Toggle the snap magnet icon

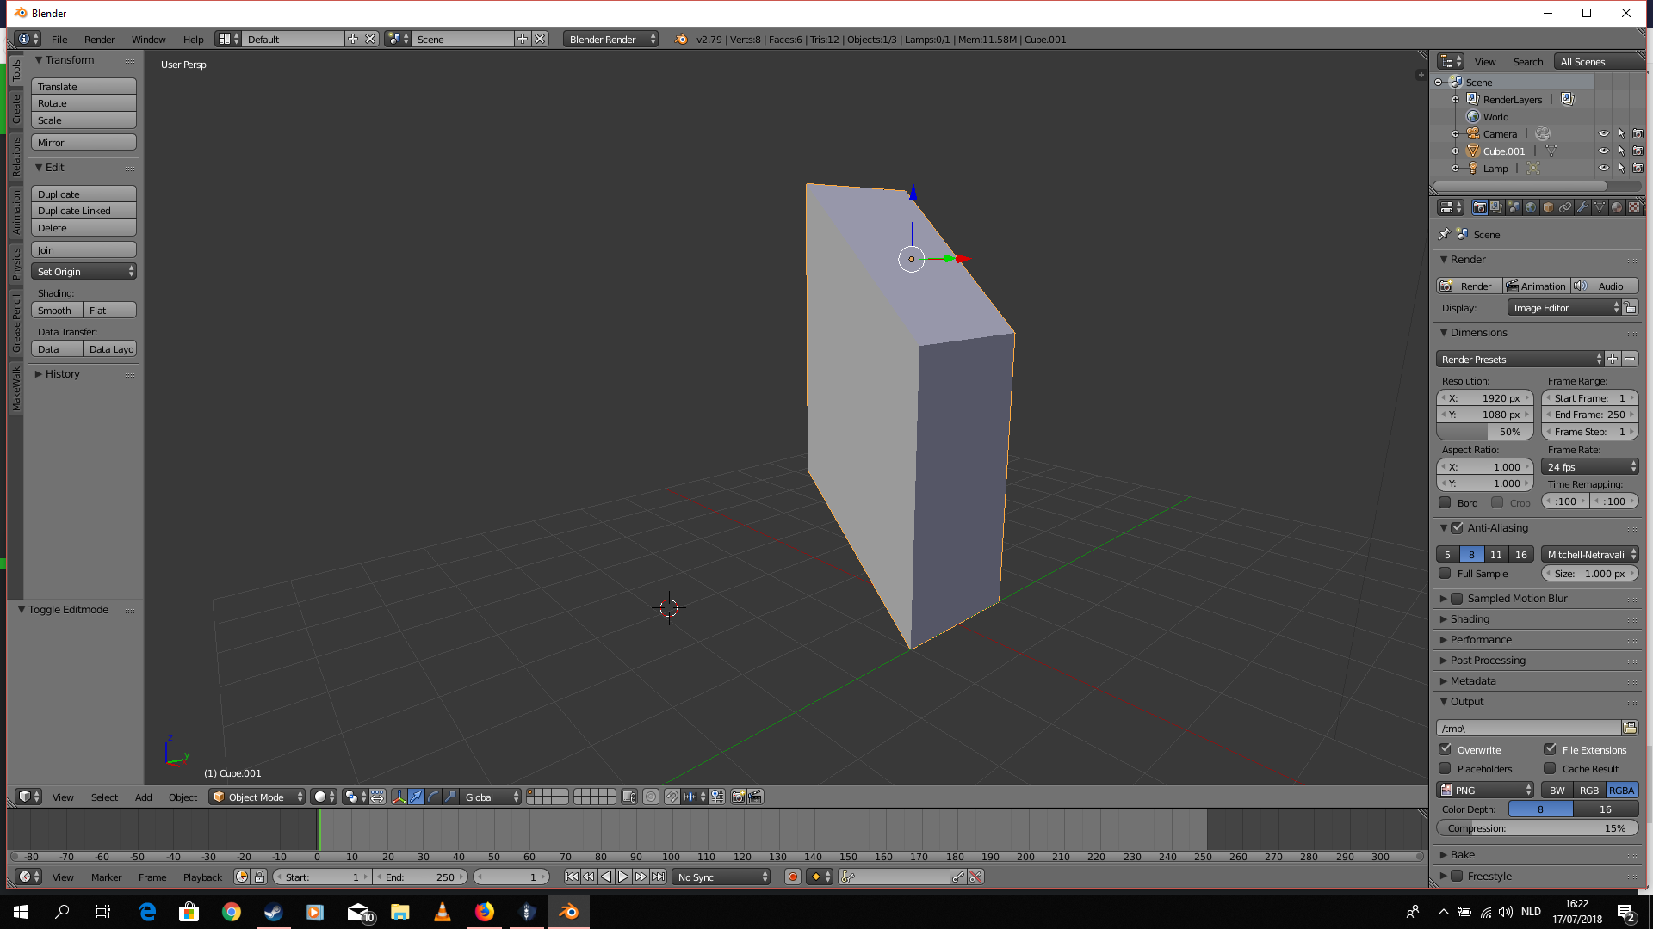[x=672, y=797]
